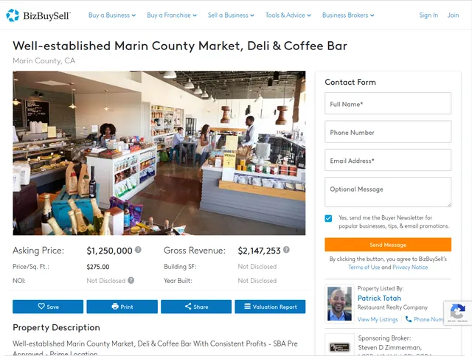Viewport: 472px width, 356px height.
Task: Open the Business Brokers menu
Action: pos(348,15)
